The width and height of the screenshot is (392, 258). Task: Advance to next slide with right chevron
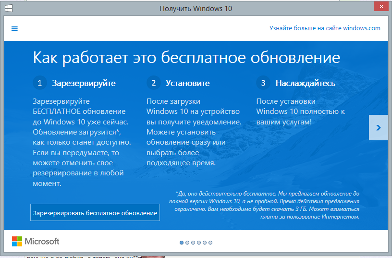pyautogui.click(x=378, y=127)
